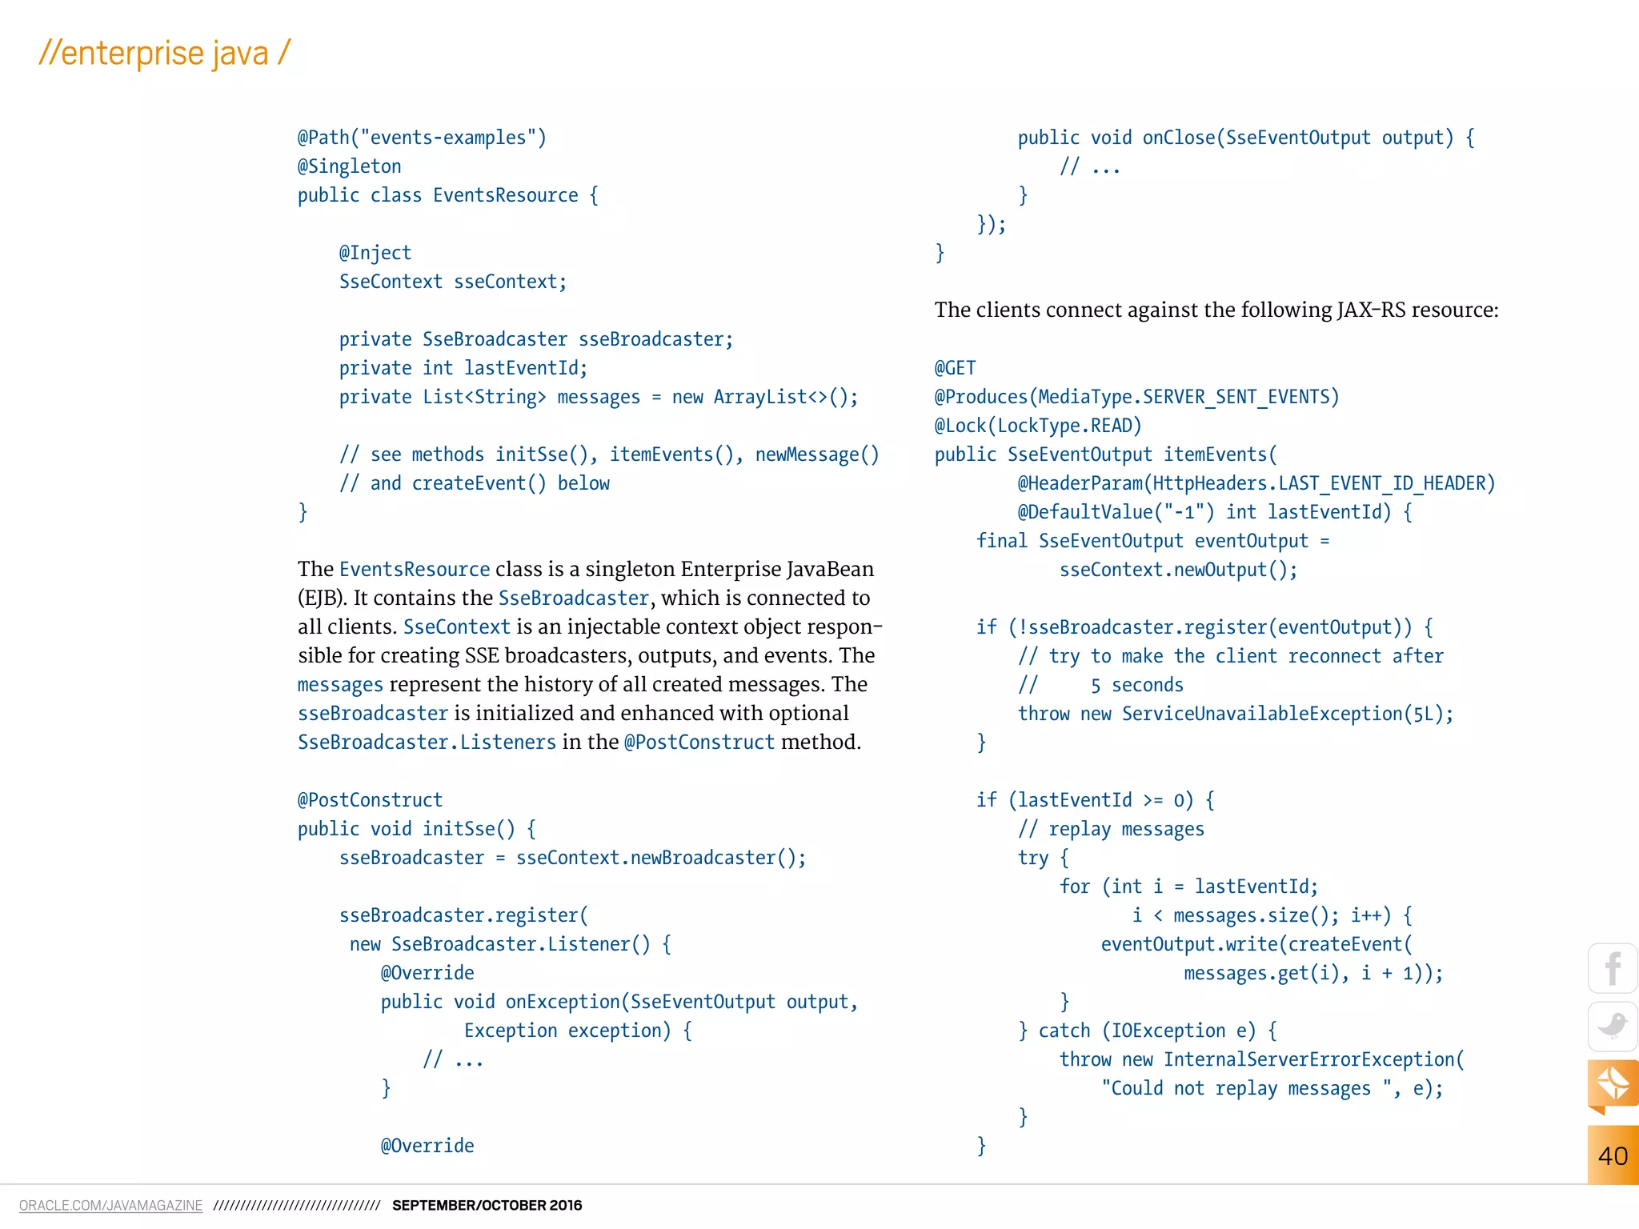Image resolution: width=1639 pixels, height=1229 pixels.
Task: Click messages.get(i), i + 1)); line
Action: pos(1313,973)
